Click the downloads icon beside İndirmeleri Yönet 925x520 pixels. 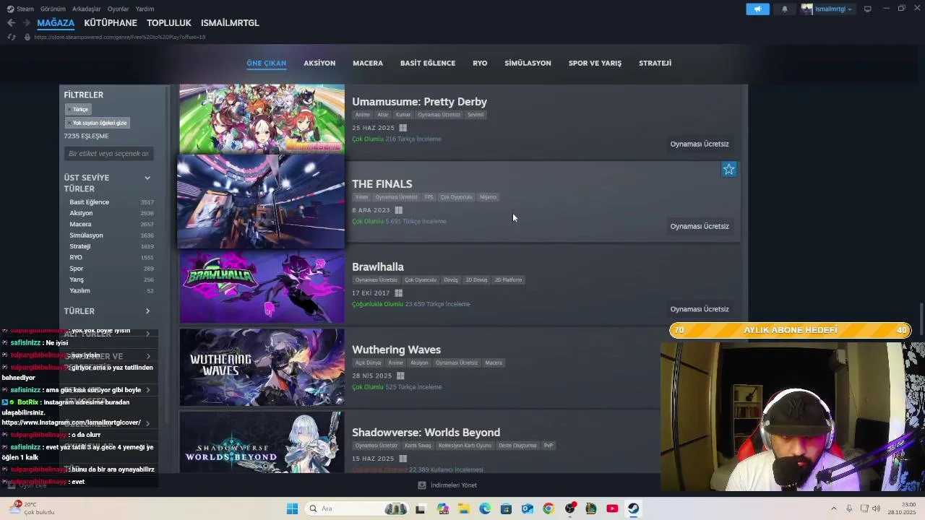tap(422, 485)
